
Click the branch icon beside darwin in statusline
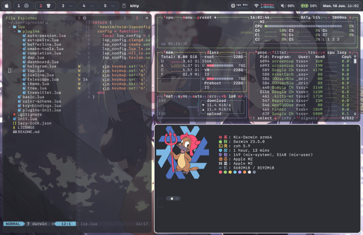pyautogui.click(x=28, y=223)
